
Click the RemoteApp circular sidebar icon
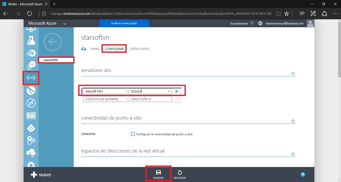[31, 103]
